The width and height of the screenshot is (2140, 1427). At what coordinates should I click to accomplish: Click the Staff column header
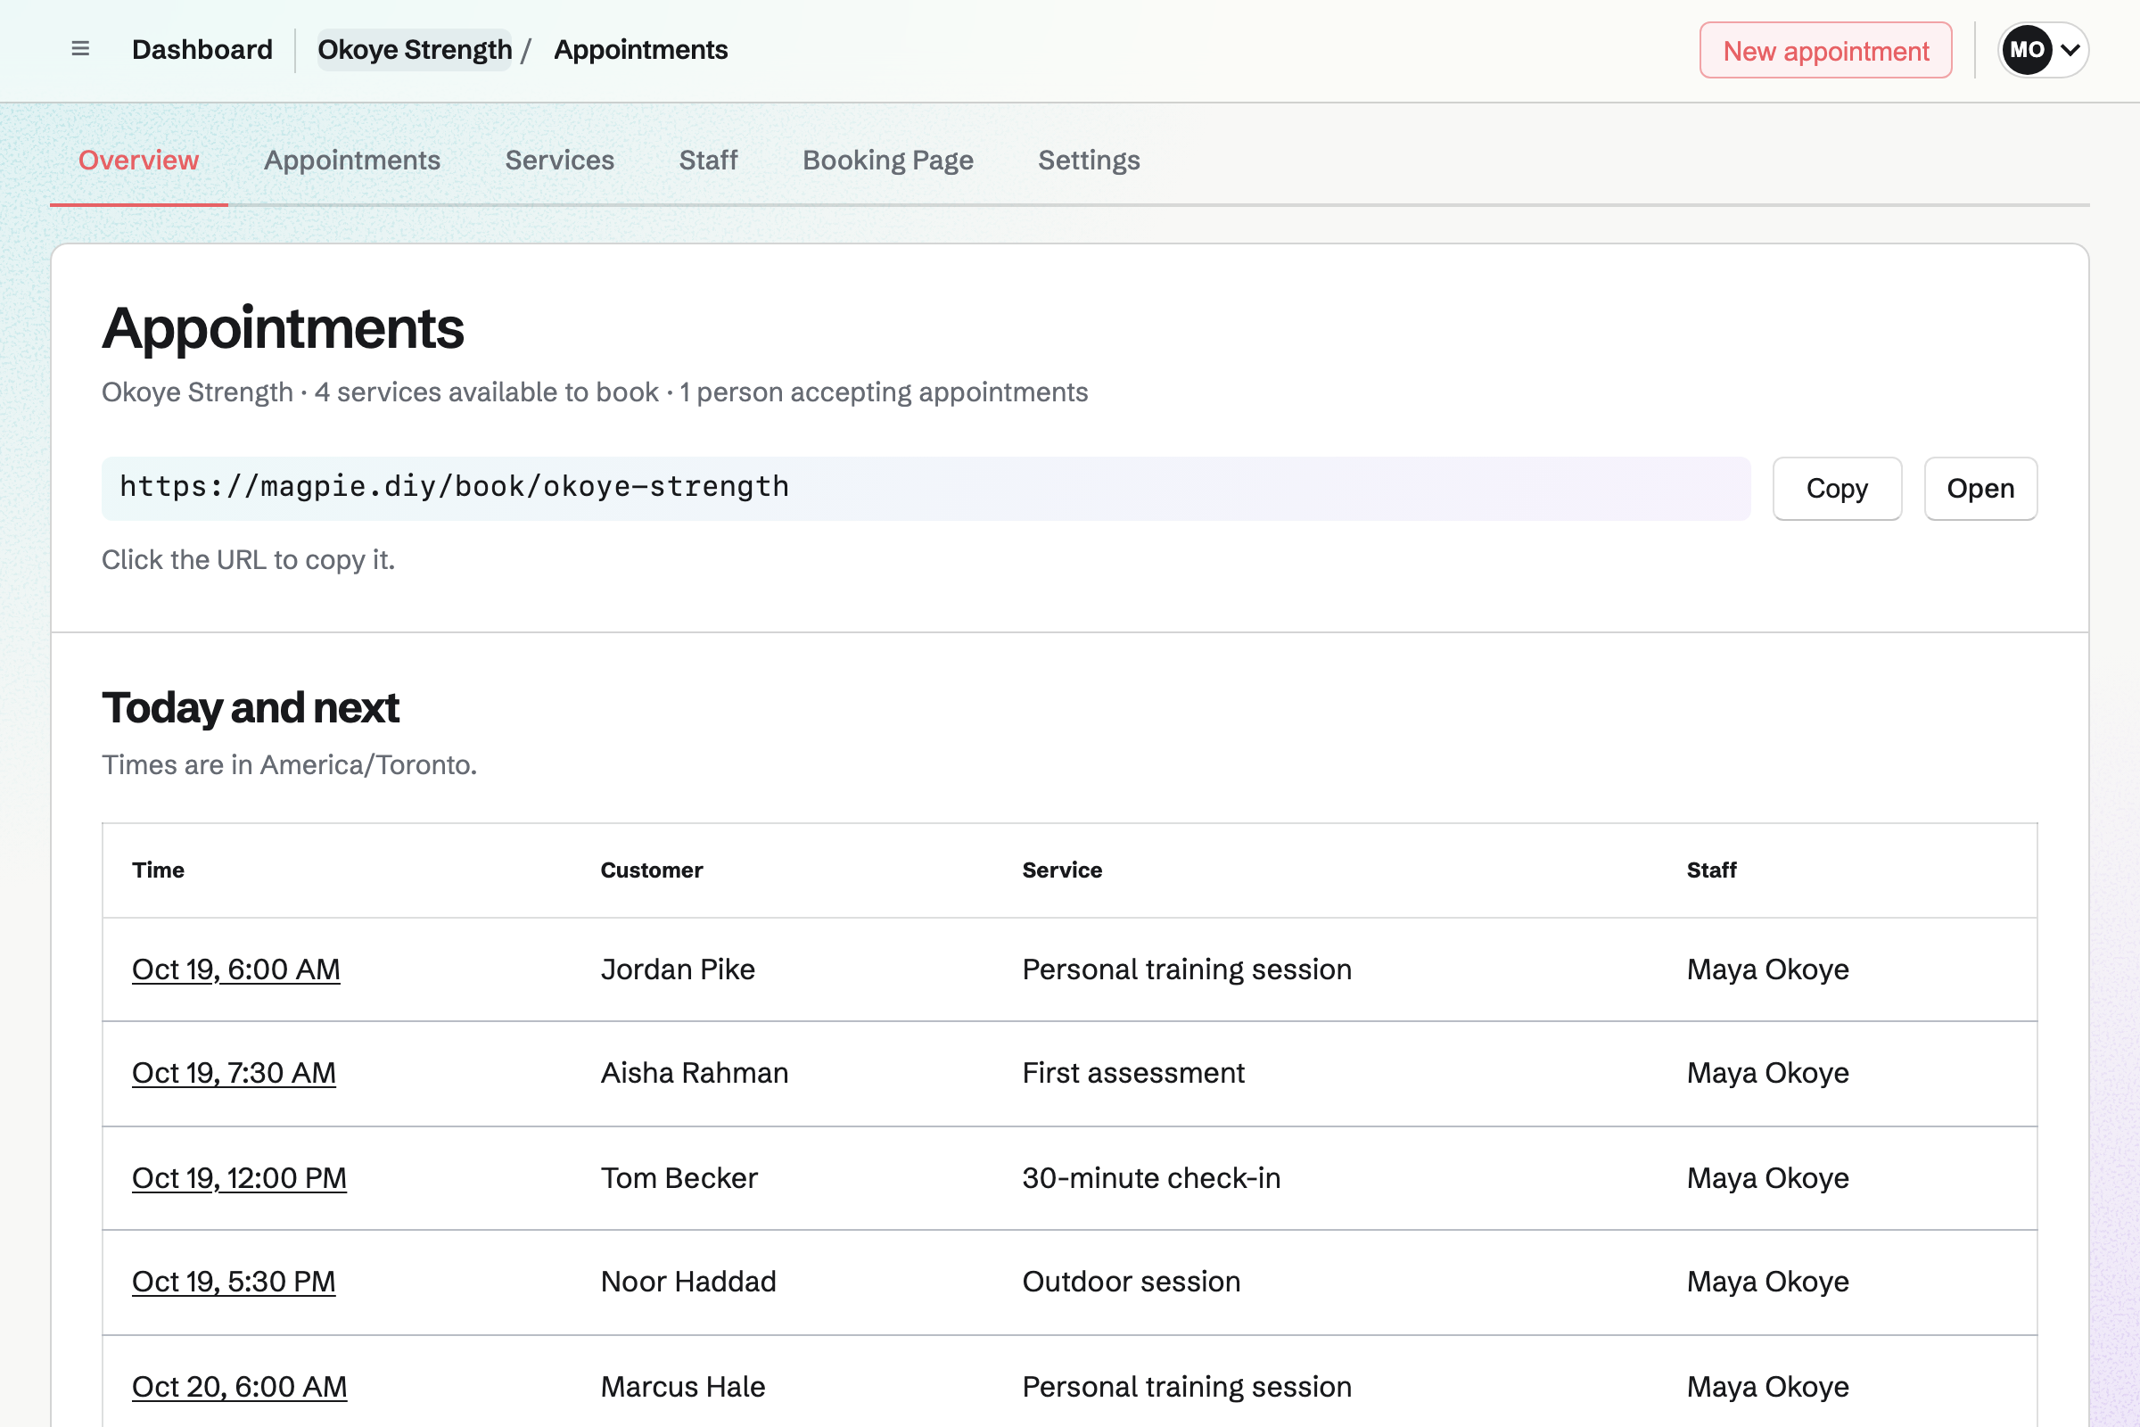click(x=1711, y=870)
